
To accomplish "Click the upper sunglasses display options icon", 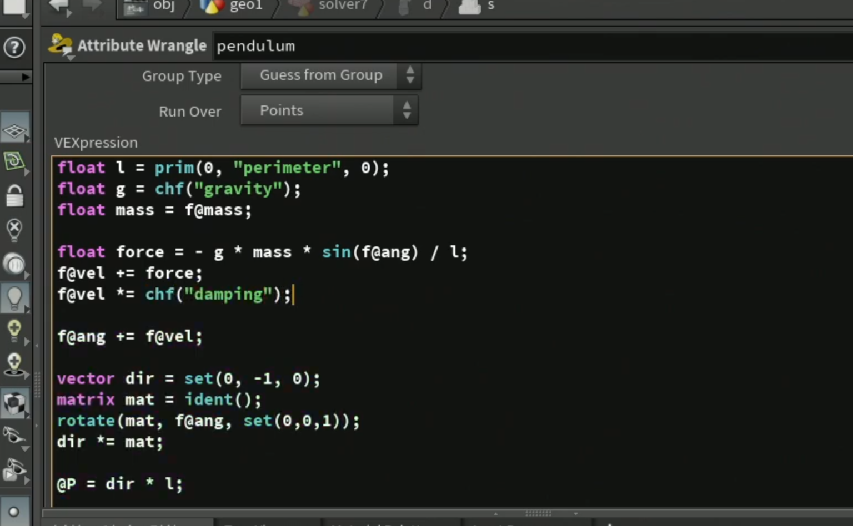I will pos(14,437).
